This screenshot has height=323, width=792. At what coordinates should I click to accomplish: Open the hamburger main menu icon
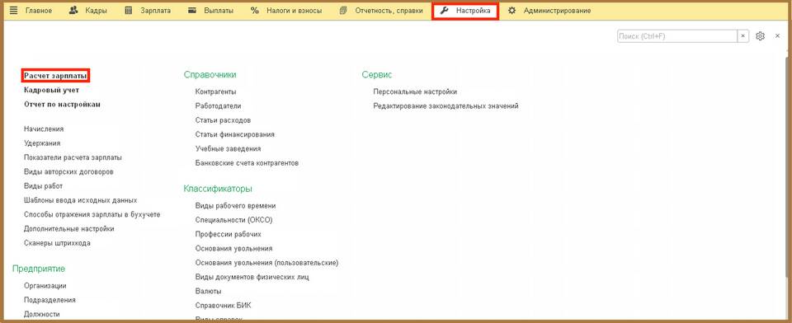tap(14, 11)
